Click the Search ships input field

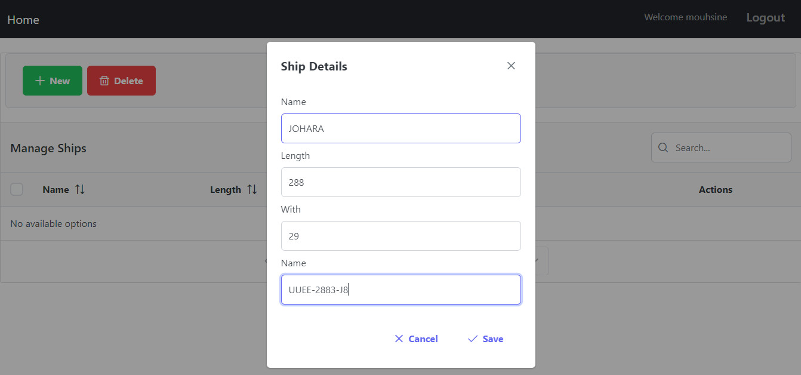721,147
